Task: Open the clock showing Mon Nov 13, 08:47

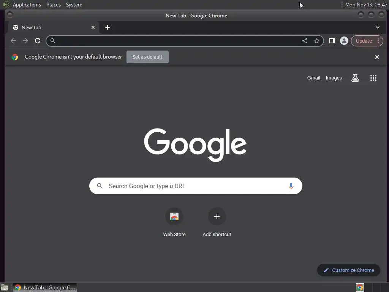Action: tap(366, 5)
